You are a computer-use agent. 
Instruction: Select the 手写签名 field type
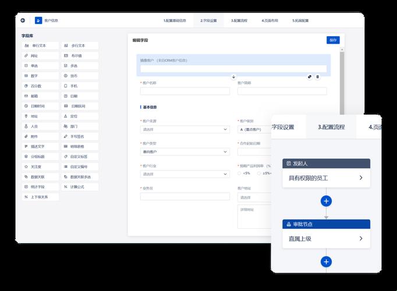80,136
